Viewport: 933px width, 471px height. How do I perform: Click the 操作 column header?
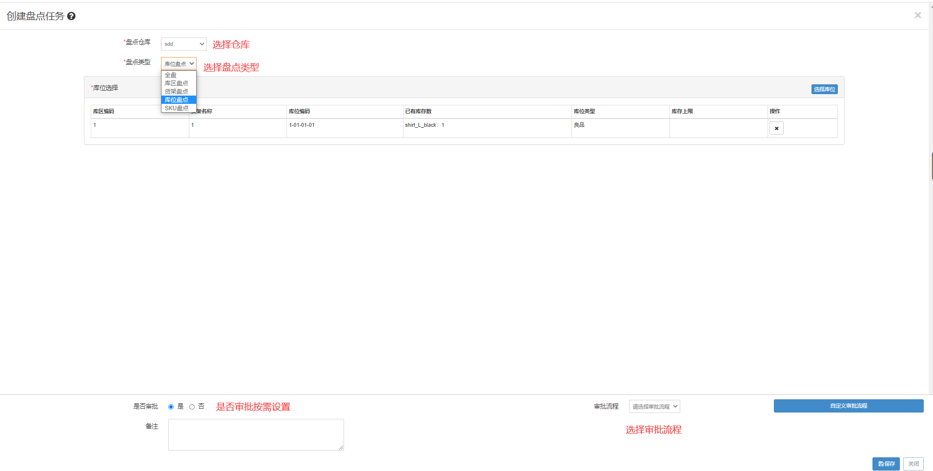pos(803,112)
